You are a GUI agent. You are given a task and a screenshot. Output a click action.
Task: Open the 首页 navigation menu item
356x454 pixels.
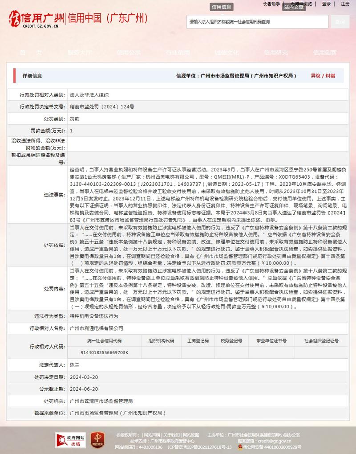[31, 53]
